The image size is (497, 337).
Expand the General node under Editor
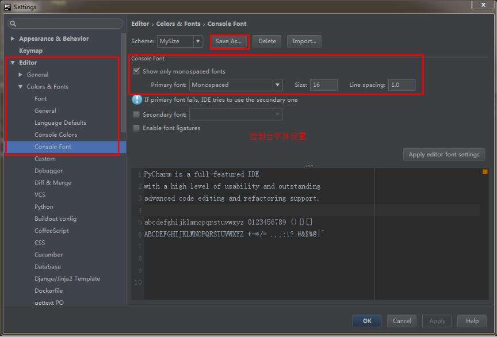click(x=20, y=75)
